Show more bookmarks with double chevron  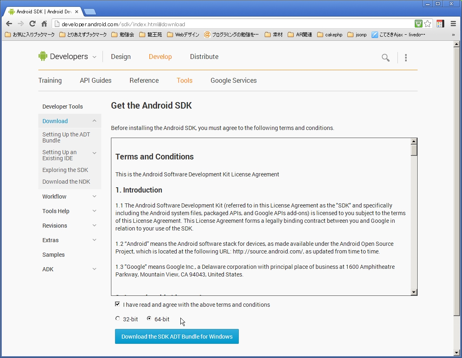[x=453, y=35]
